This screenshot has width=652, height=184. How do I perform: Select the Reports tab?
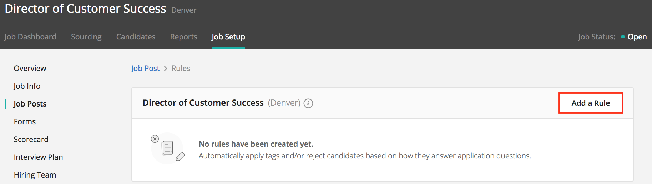tap(183, 37)
